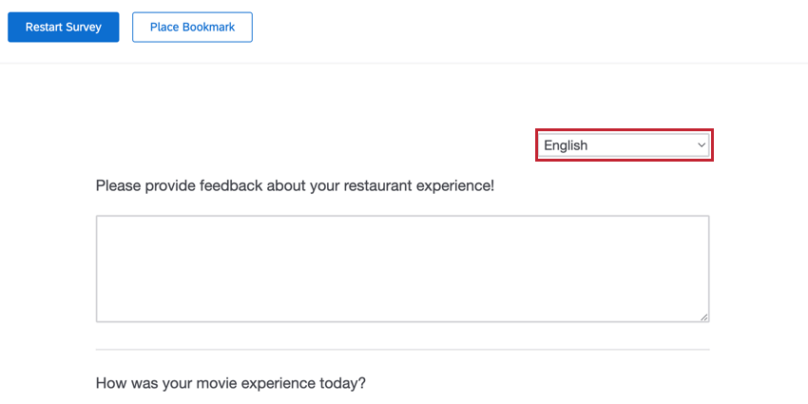Click the word "today?" in movie question
This screenshot has height=404, width=808.
point(342,384)
